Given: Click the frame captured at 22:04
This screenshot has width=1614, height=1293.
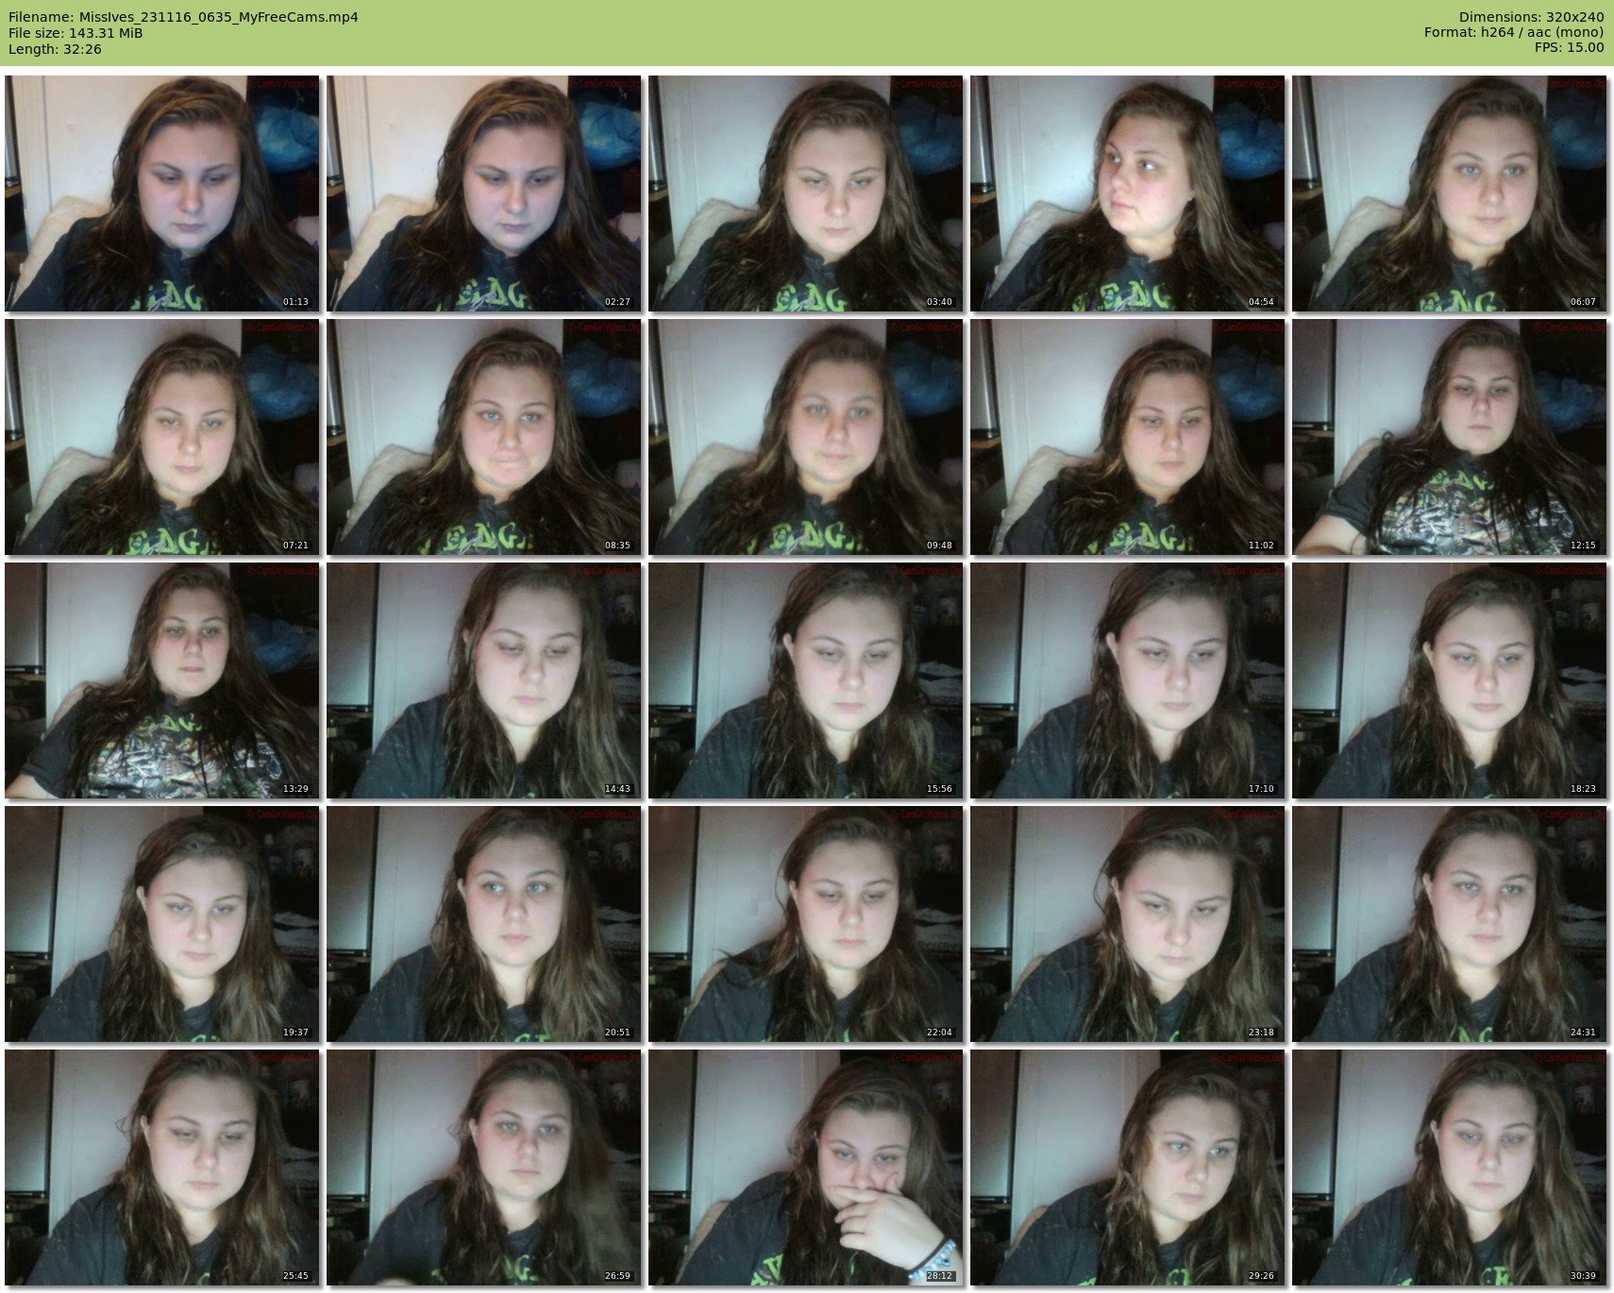Looking at the screenshot, I should (x=806, y=924).
